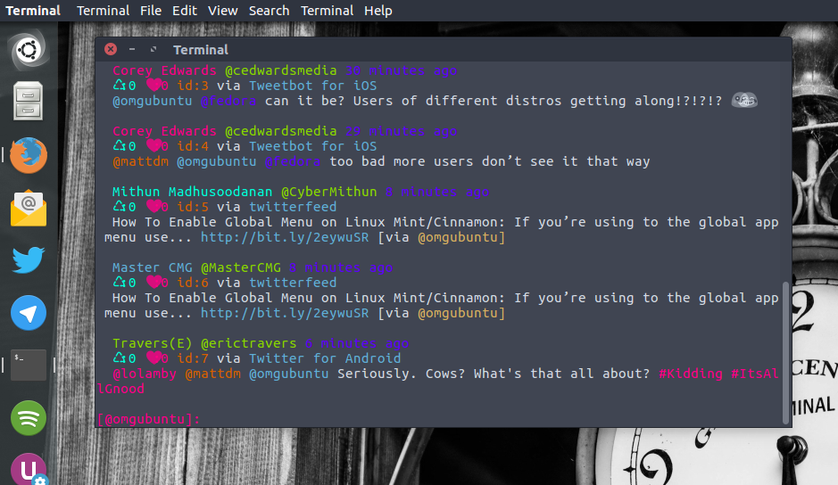This screenshot has height=485, width=838.
Task: Open bit.ly link in CyberMithun's tweet
Action: click(285, 237)
